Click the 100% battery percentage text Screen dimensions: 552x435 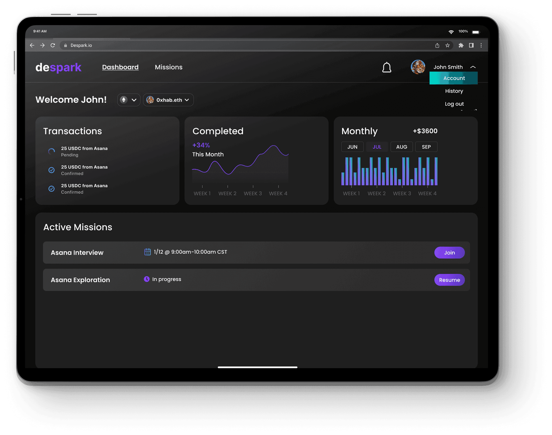[x=463, y=31]
